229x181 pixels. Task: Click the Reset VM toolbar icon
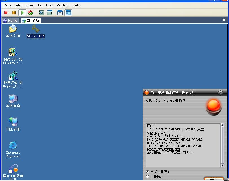(x=30, y=13)
